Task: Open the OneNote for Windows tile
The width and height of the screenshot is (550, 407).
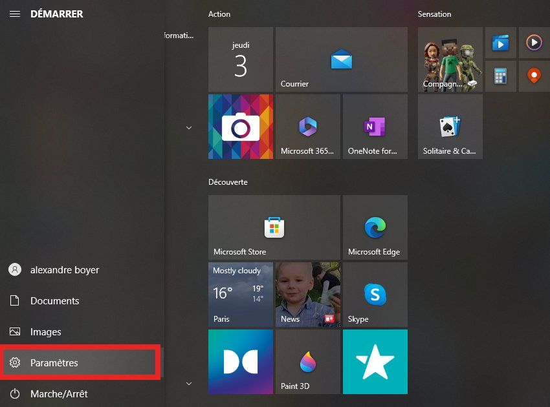Action: [375, 127]
